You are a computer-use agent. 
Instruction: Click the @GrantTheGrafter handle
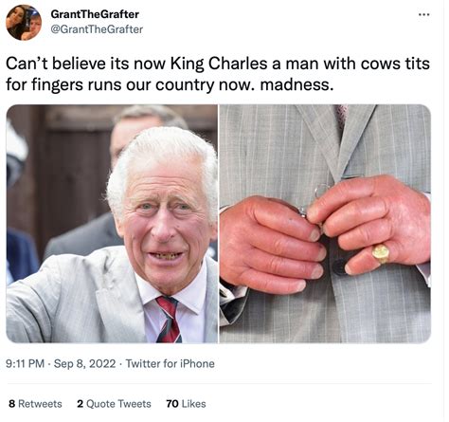point(97,29)
